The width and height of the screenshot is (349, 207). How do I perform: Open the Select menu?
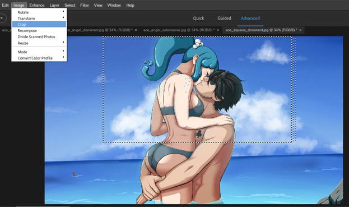click(69, 5)
